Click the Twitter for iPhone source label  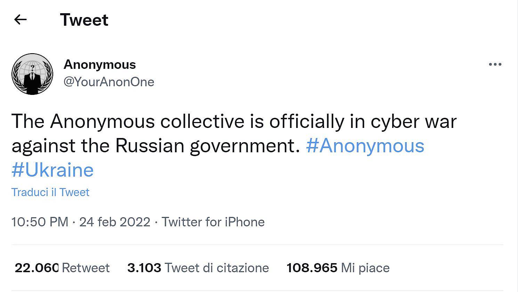(213, 222)
